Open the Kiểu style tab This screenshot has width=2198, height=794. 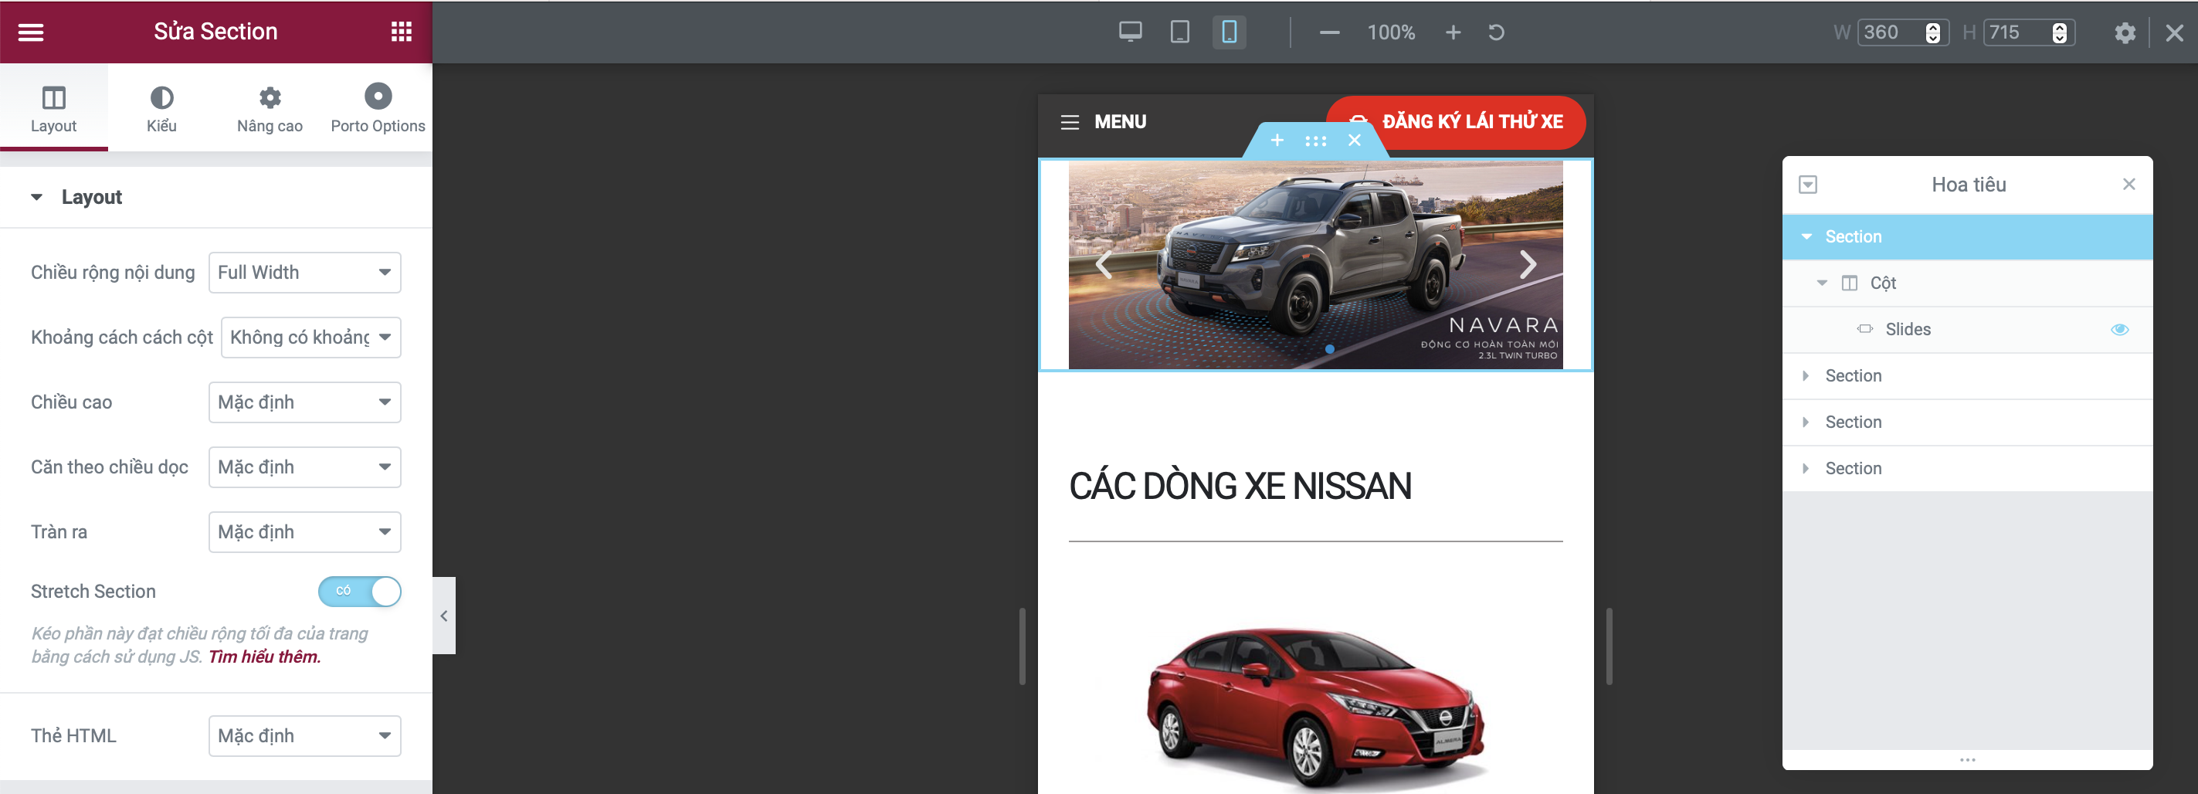pos(161,108)
